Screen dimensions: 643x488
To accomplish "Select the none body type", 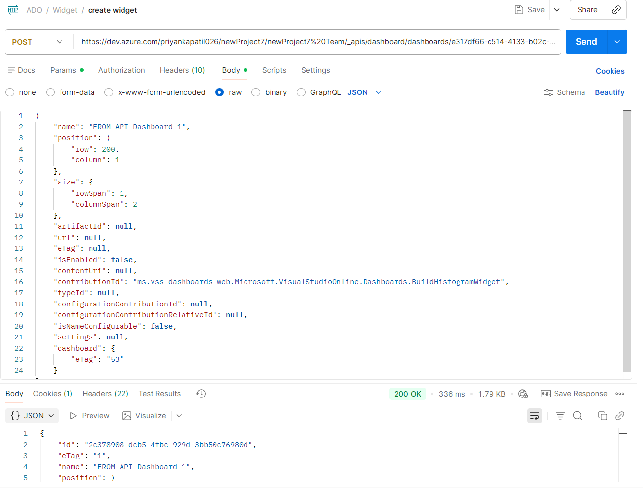I will pyautogui.click(x=10, y=92).
